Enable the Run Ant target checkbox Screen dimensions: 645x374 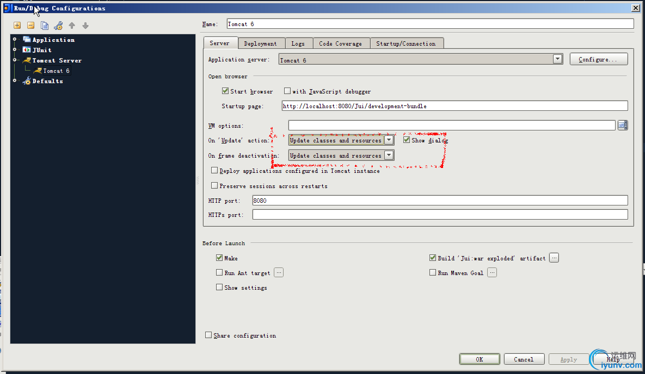[219, 272]
